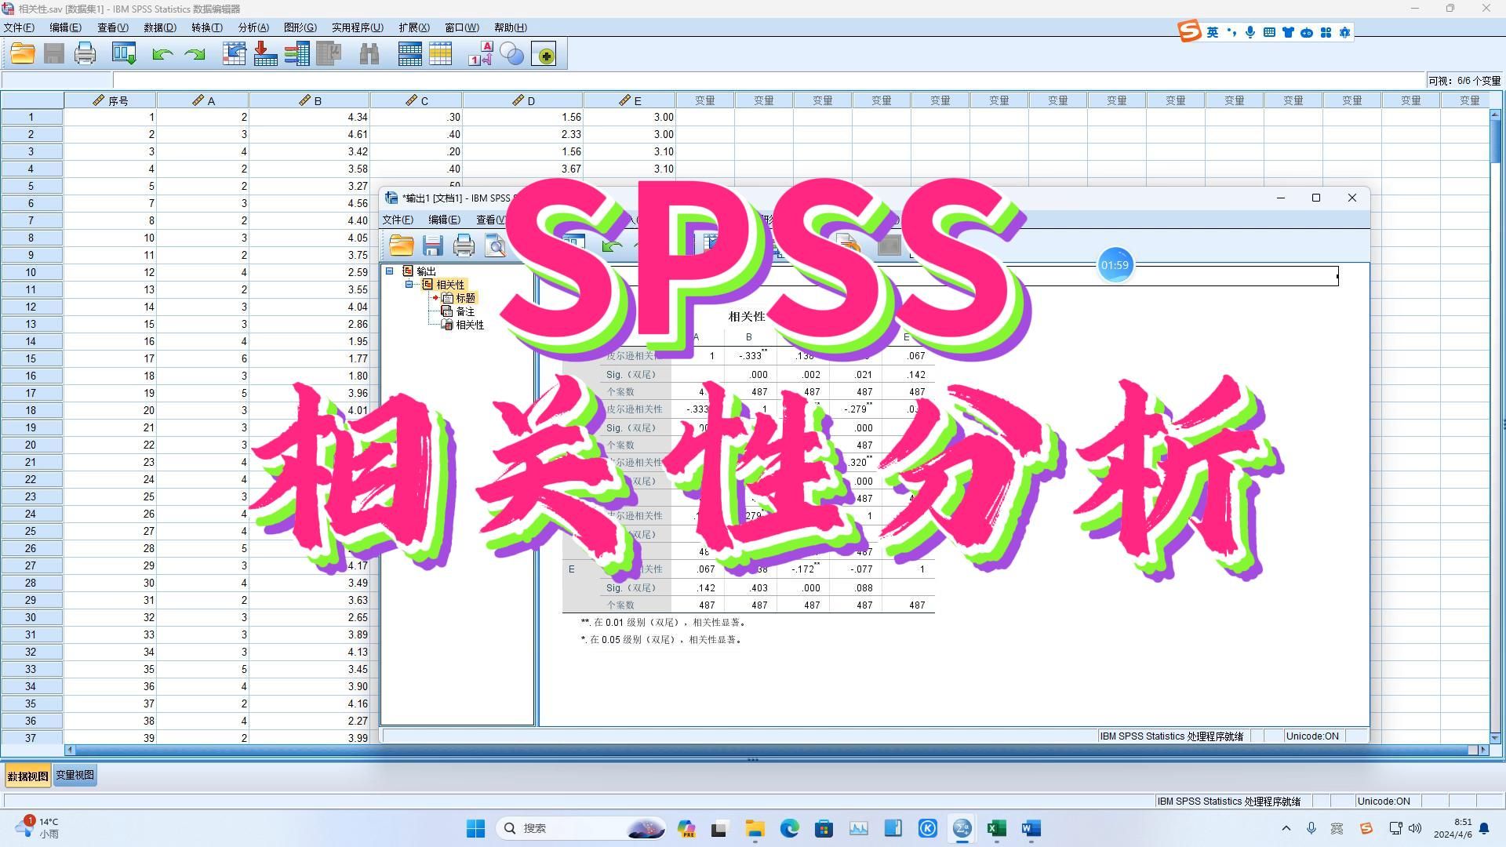Select row header 10 in data grid
Viewport: 1506px width, 847px height.
click(31, 272)
